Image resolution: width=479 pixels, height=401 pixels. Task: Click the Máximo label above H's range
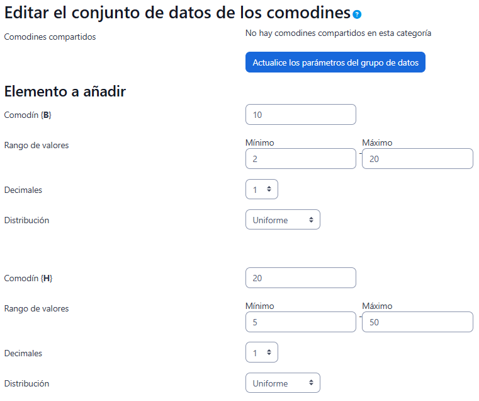click(x=377, y=306)
